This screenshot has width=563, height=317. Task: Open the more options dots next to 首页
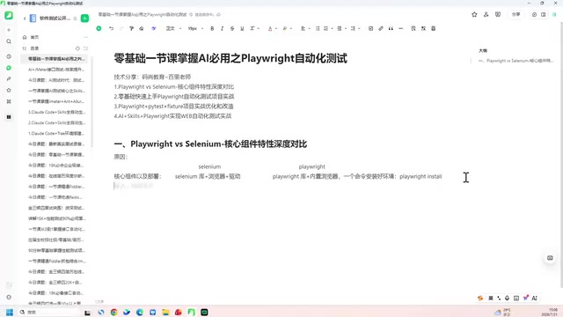click(x=85, y=37)
